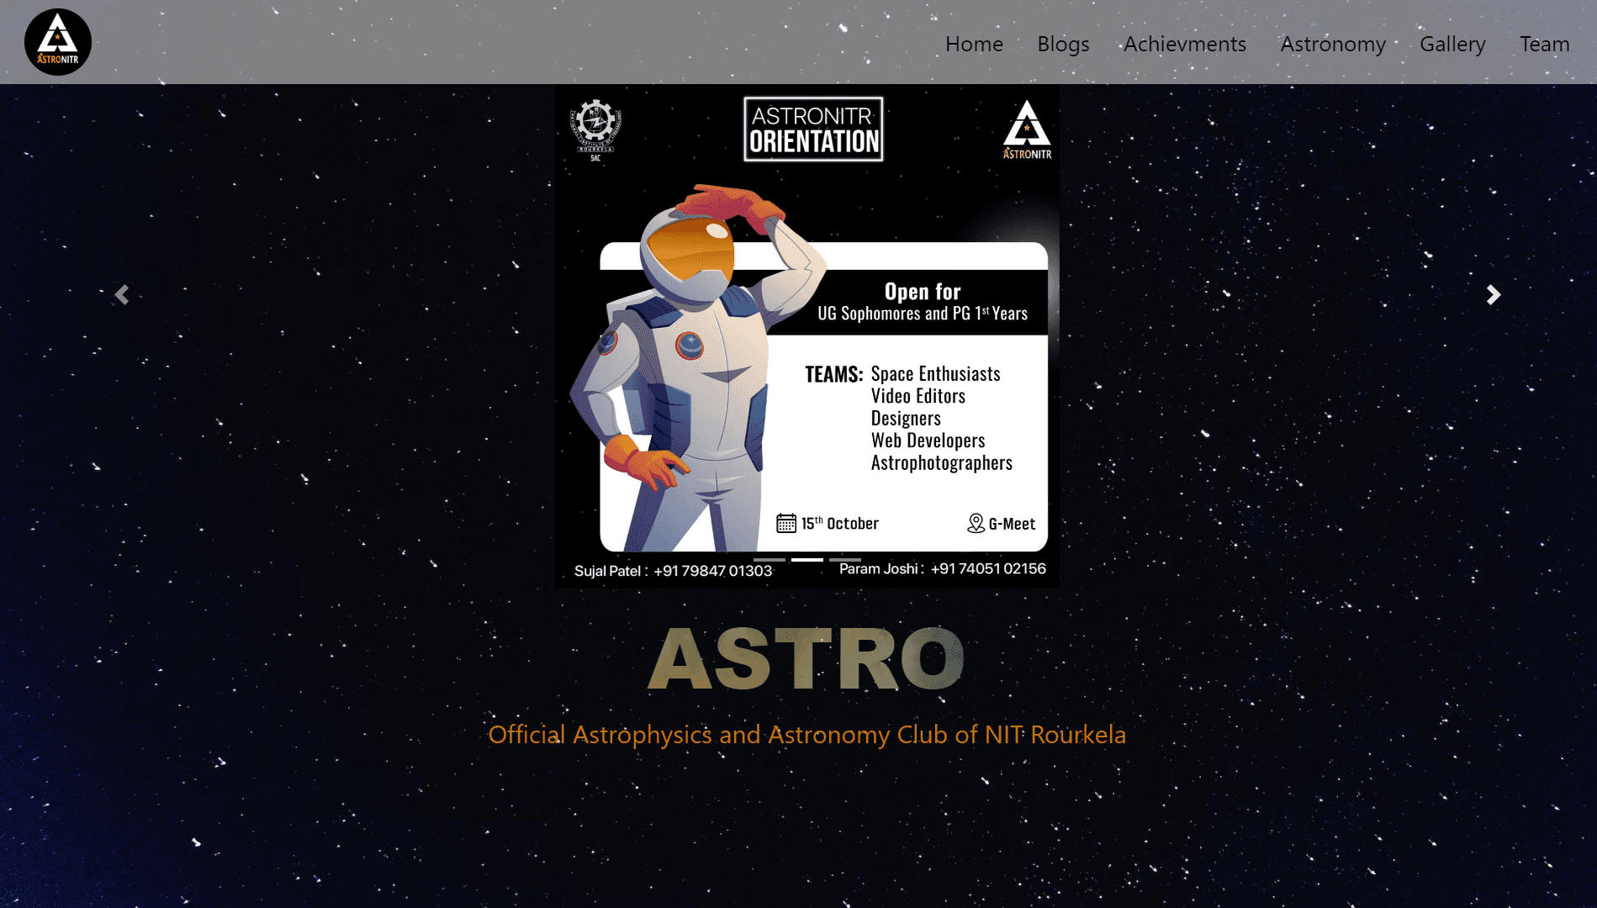Open the Home page
The image size is (1597, 908).
tap(974, 44)
